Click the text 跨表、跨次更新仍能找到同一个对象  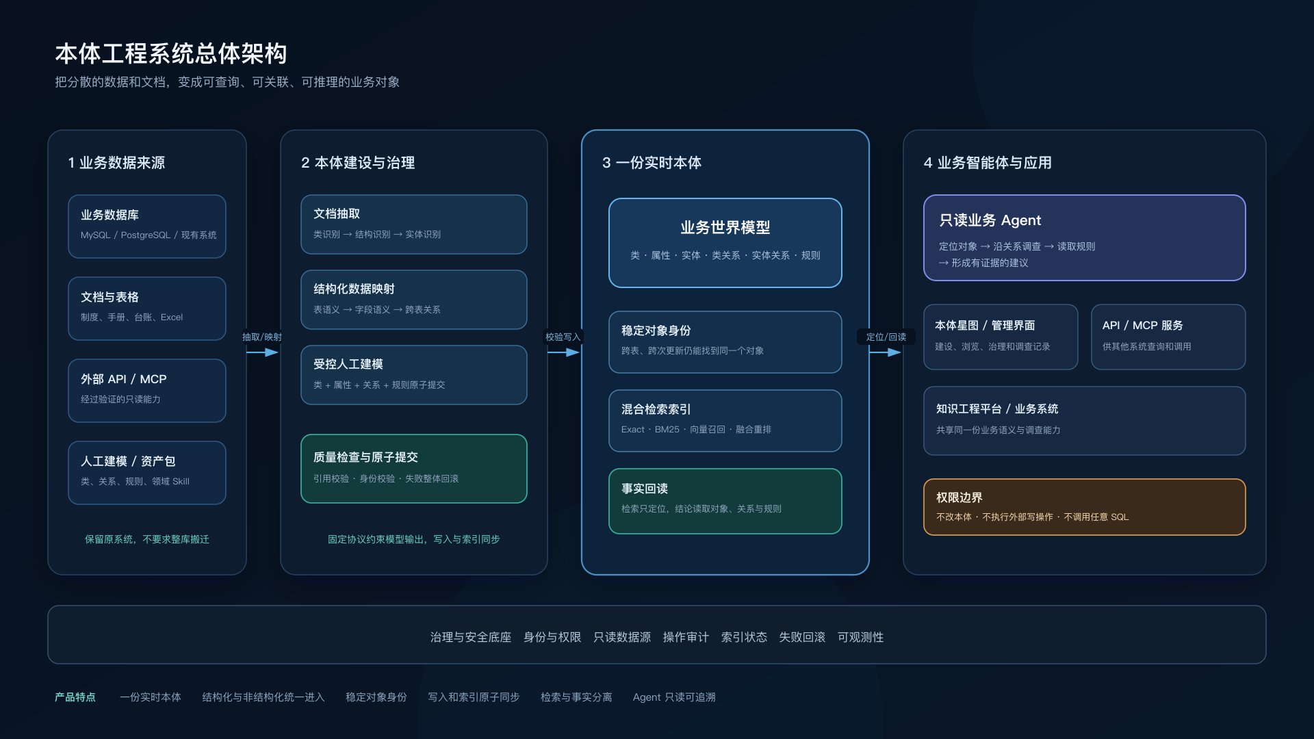(x=693, y=351)
